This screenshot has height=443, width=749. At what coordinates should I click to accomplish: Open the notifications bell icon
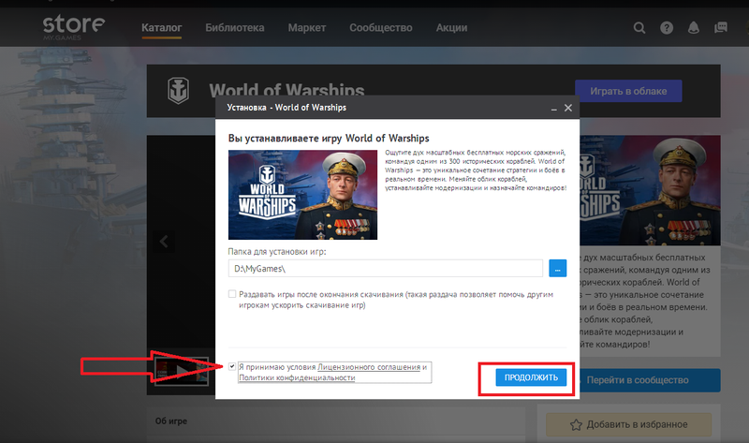click(694, 28)
